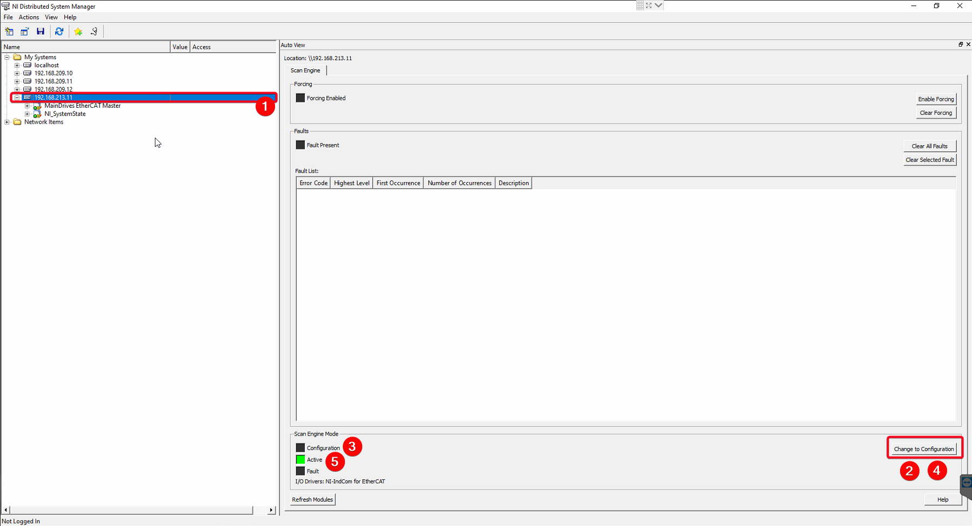Click the tree scrollbar right arrow
Image resolution: width=972 pixels, height=526 pixels.
[x=271, y=510]
